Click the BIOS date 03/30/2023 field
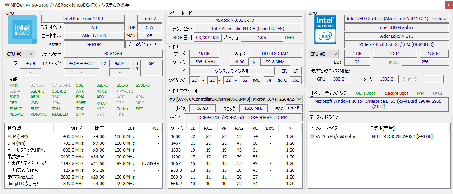 click(x=208, y=37)
